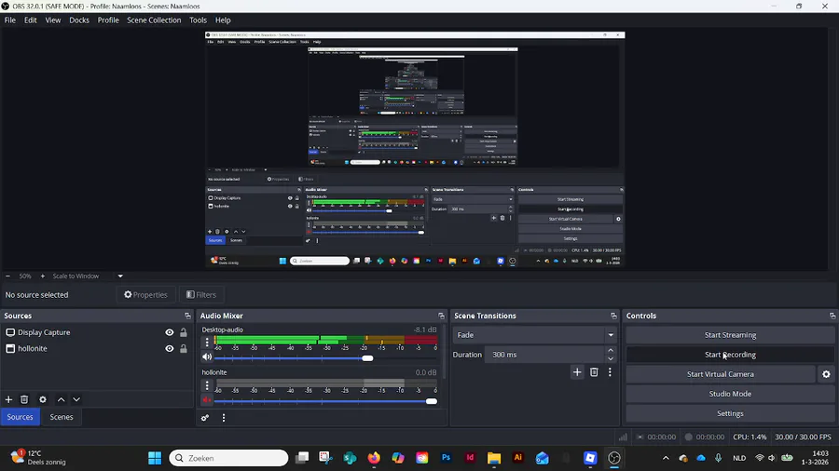Open Audio Mixer bottom three-dot menu
This screenshot has height=471, width=839.
point(224,418)
